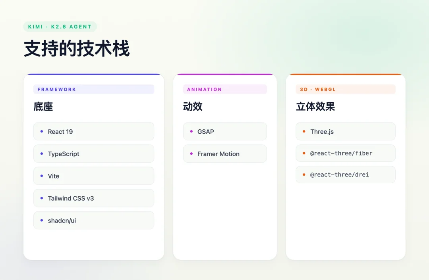Click the 立体效果 card heading
The image size is (429, 280).
(315, 106)
